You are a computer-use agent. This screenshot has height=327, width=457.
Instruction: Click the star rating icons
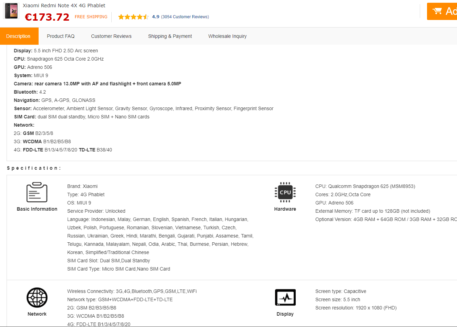point(133,17)
